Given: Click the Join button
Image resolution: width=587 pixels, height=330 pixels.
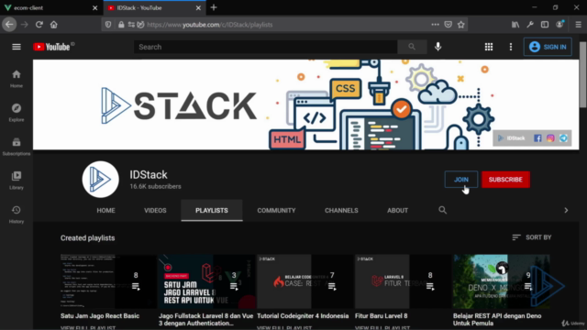Looking at the screenshot, I should tap(461, 180).
